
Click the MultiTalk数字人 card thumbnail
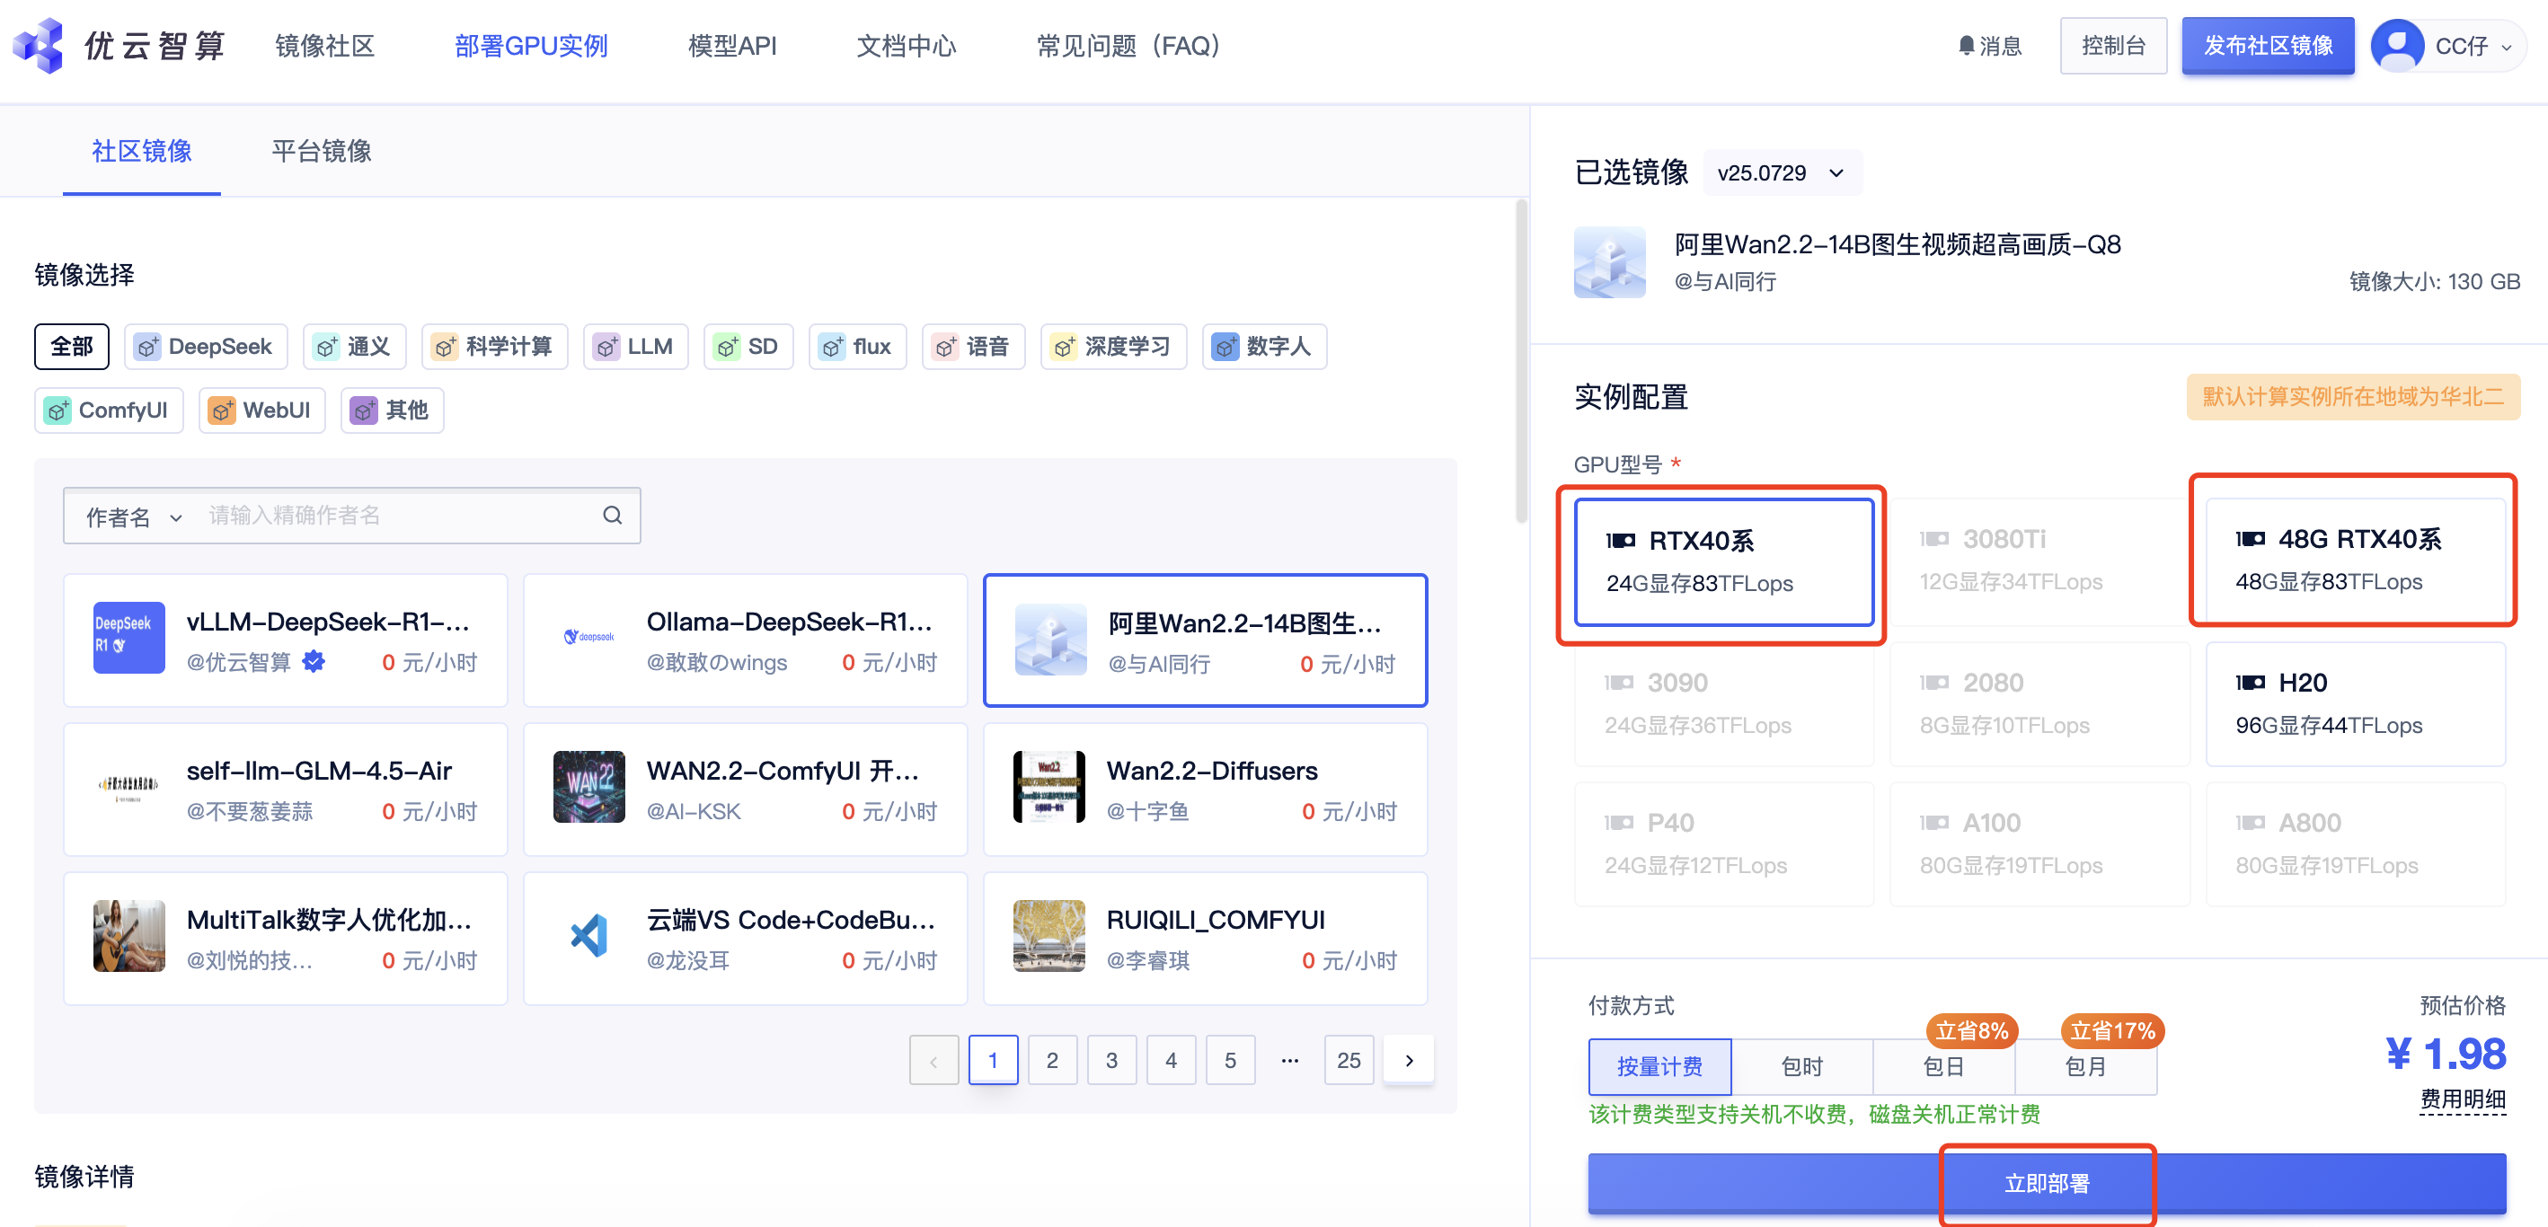[128, 935]
